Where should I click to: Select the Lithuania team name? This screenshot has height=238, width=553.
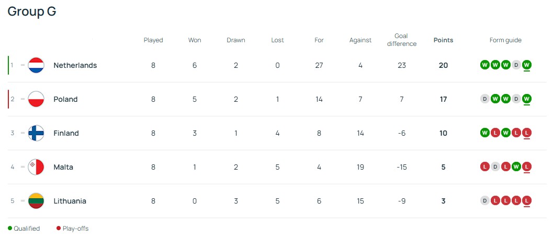tap(70, 201)
